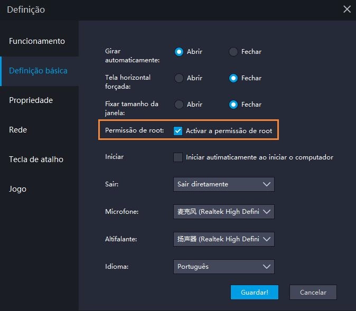Select Abrir for Girar automaticamente

(179, 52)
